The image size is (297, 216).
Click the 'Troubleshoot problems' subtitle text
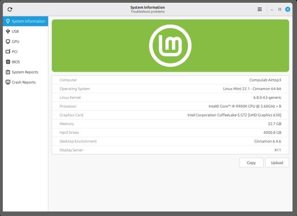click(x=148, y=12)
